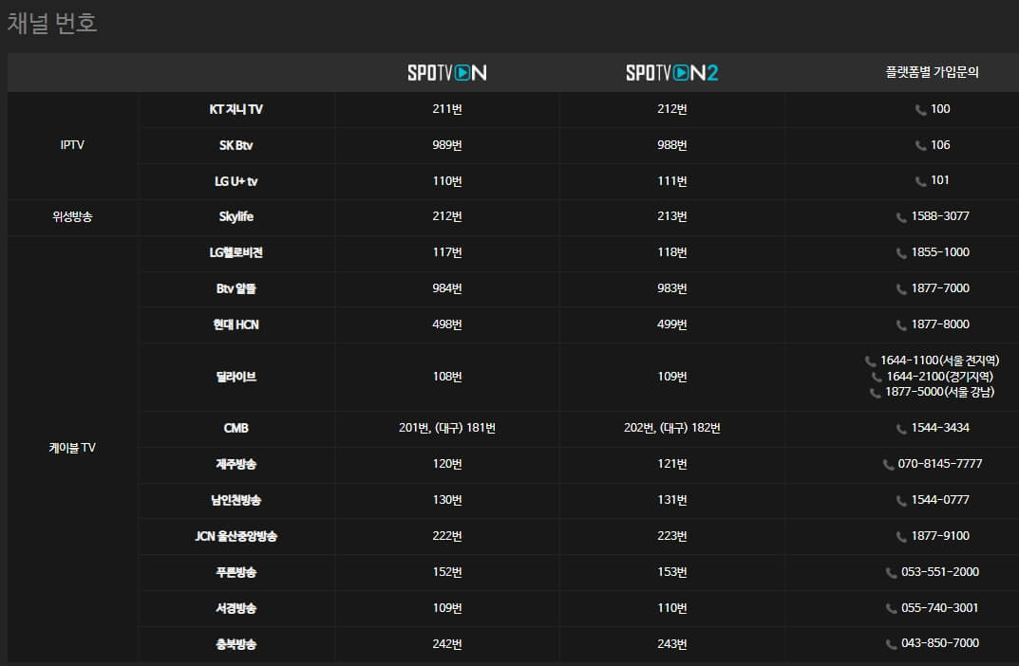Screen dimensions: 1019x666
Task: Click the 현대 HCN row label
Action: [236, 324]
